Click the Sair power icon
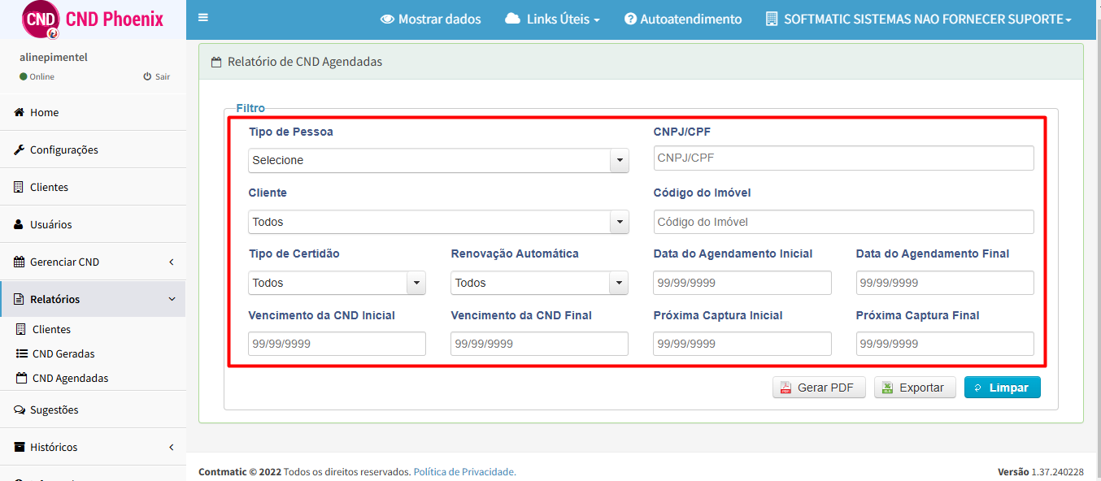This screenshot has width=1101, height=481. 147,76
